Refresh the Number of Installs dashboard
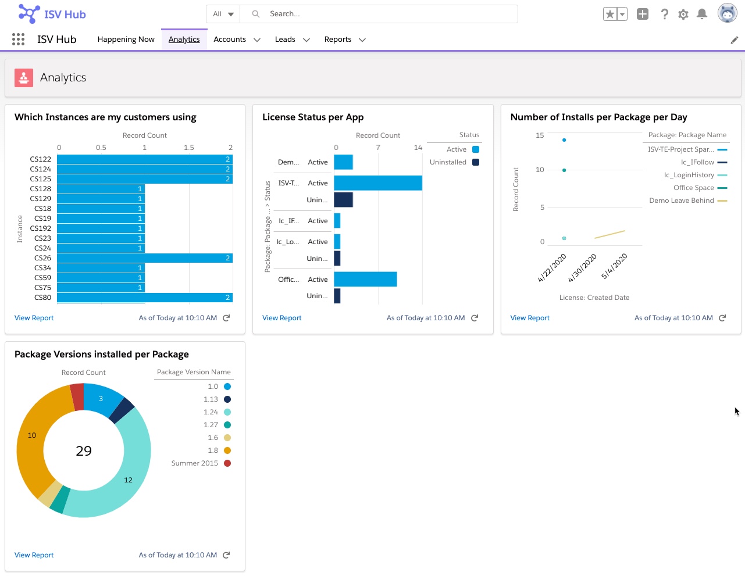The width and height of the screenshot is (745, 576). pos(722,318)
